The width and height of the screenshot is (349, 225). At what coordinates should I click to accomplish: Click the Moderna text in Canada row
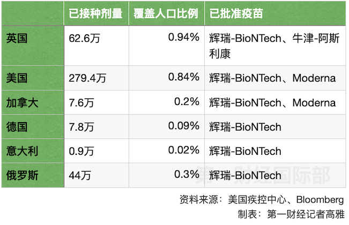coord(314,103)
